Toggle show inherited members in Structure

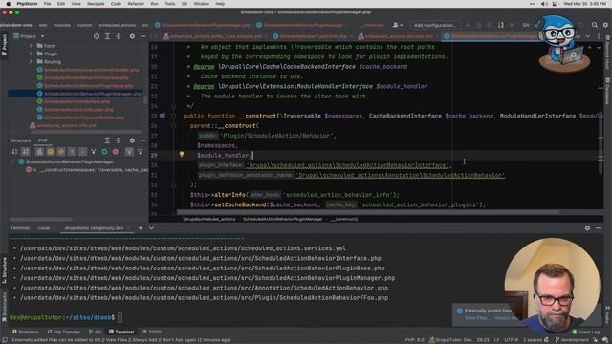(x=39, y=151)
